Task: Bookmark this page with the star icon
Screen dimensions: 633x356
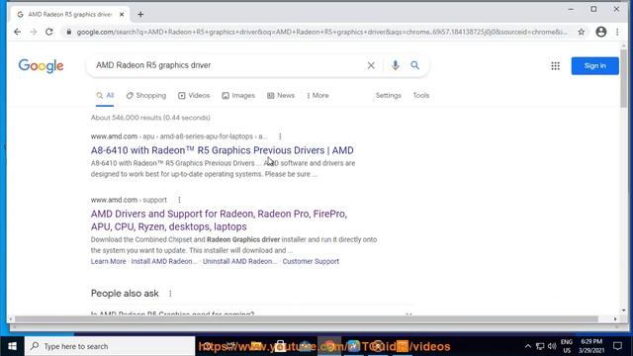Action: [x=581, y=32]
